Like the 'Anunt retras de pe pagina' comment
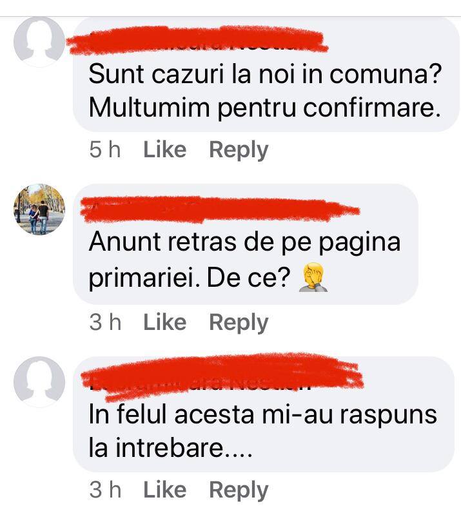Screen dimensions: 461x513 point(164,322)
